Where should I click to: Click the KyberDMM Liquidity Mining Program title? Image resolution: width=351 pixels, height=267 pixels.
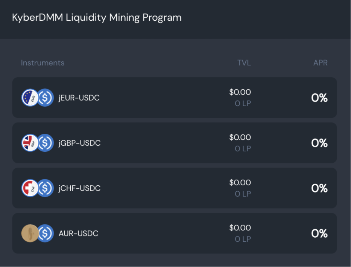point(97,17)
